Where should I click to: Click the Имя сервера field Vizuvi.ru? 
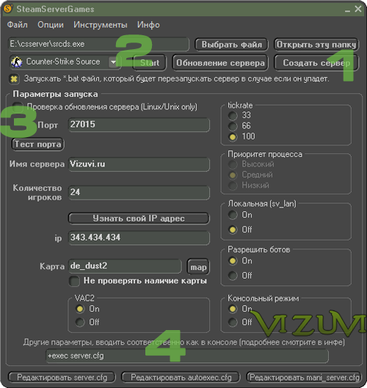(x=139, y=164)
